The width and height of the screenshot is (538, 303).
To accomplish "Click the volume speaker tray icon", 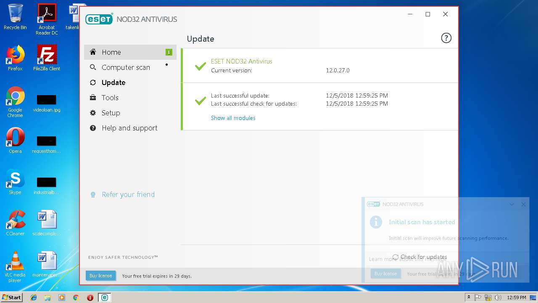I will 498,298.
